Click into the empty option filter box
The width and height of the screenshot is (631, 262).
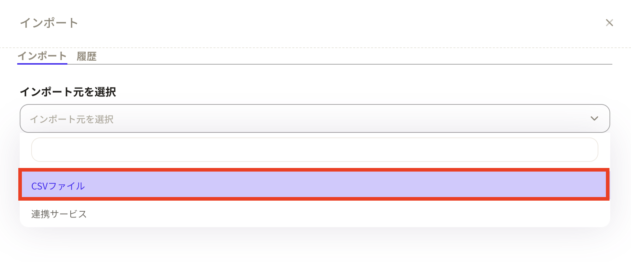[x=314, y=150]
